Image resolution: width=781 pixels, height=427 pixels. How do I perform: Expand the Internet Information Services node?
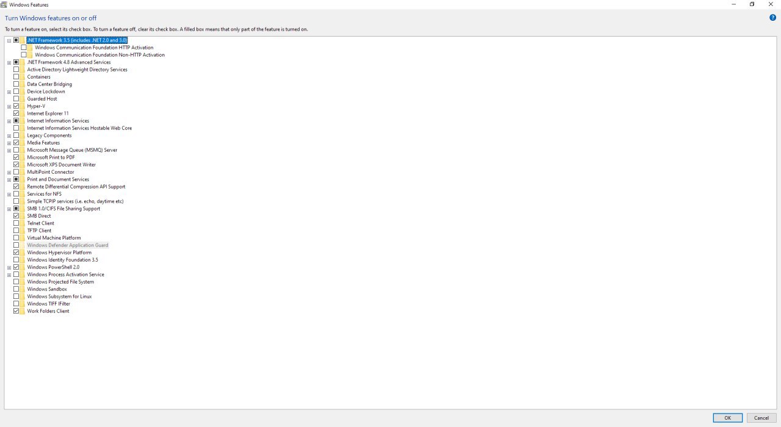tap(9, 121)
